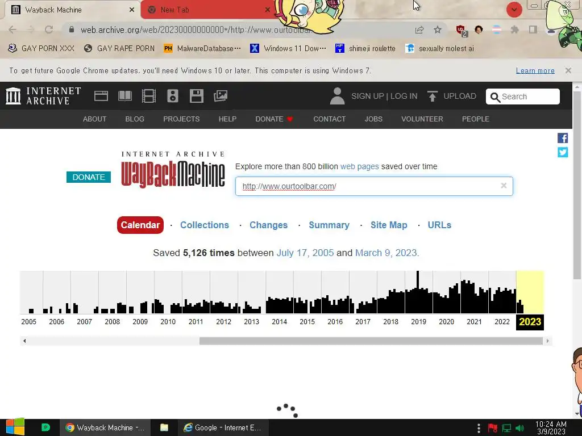Open the Calendar view tab
The width and height of the screenshot is (582, 436).
click(140, 225)
